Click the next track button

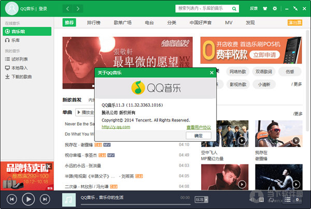click(45, 199)
